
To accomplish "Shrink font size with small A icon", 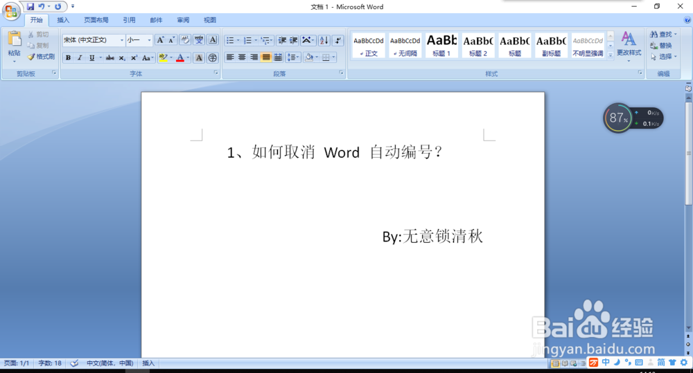I will click(171, 40).
